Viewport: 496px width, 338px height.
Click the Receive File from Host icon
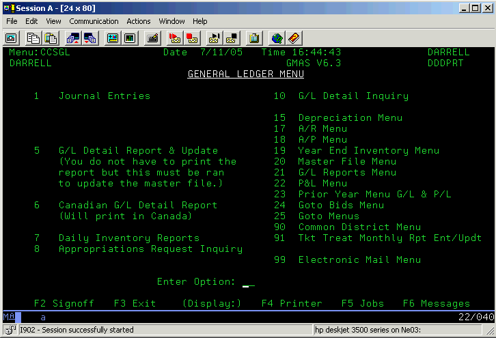[x=89, y=38]
